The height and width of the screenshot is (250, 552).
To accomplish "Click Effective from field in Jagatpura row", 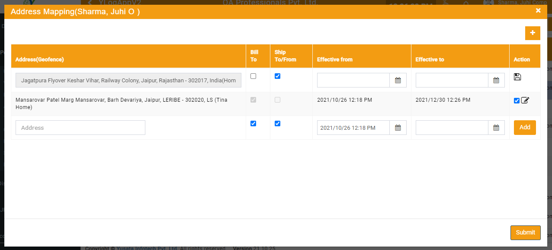I will (353, 80).
